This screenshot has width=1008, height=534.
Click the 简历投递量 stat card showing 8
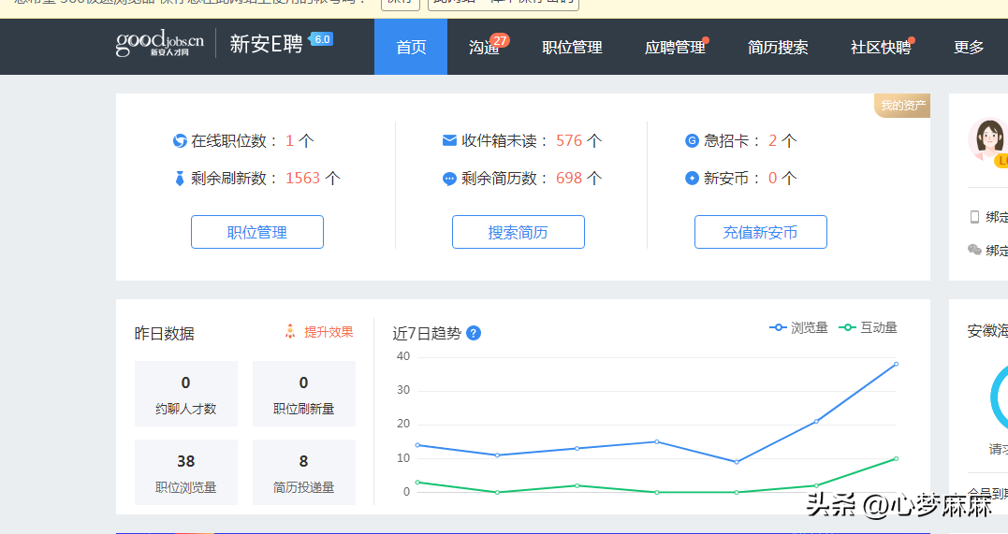click(x=303, y=472)
